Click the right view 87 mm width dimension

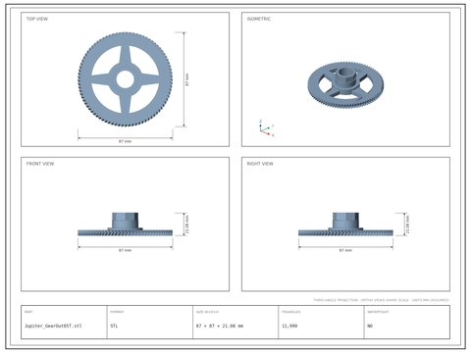pyautogui.click(x=345, y=250)
